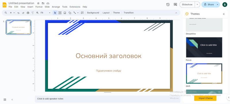Image resolution: width=230 pixels, height=104 pixels.
Task: Click the Background toolbar button
Action: pos(93,13)
